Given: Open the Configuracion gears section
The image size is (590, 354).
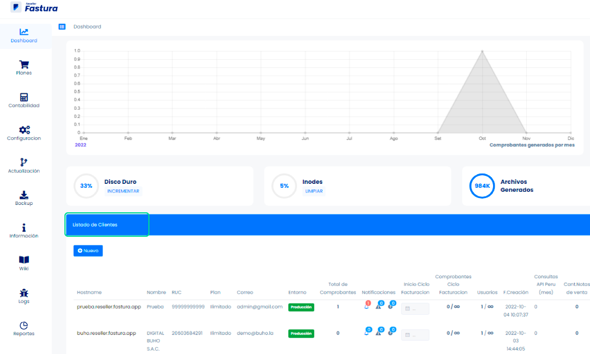Looking at the screenshot, I should pos(24,133).
